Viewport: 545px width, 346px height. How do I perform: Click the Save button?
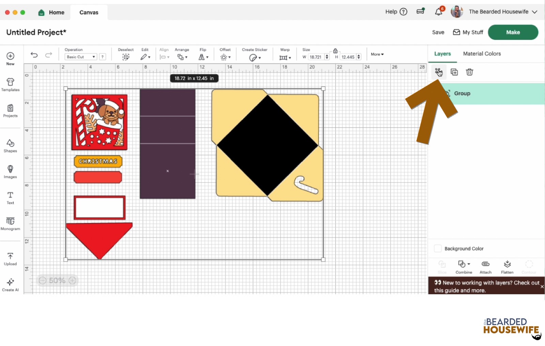point(438,32)
